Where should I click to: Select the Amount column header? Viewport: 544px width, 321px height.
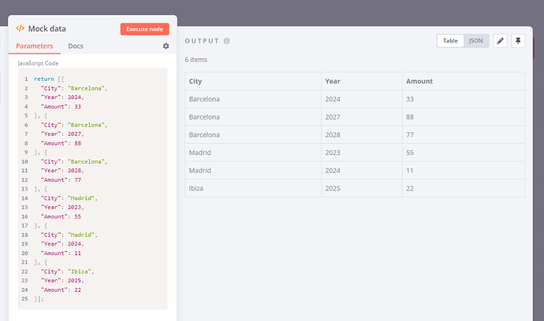pyautogui.click(x=463, y=81)
